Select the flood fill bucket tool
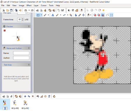This screenshot has width=131, height=111. [x=71, y=15]
